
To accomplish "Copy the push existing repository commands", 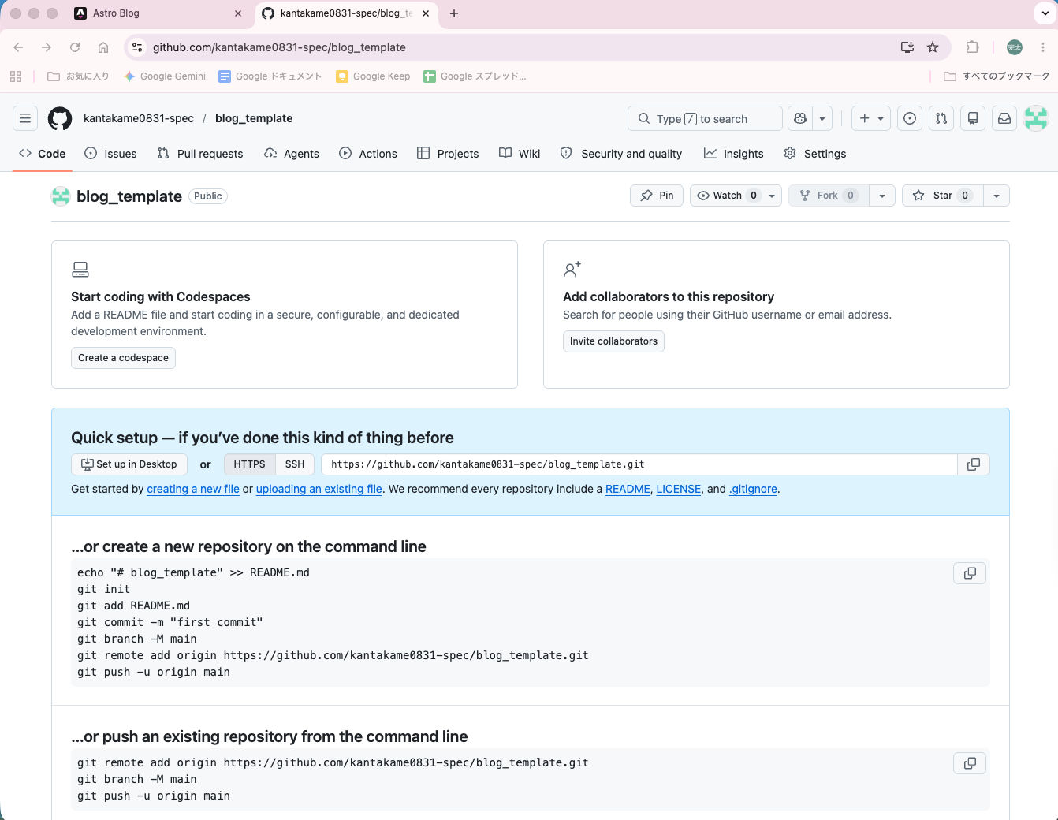I will click(x=970, y=763).
